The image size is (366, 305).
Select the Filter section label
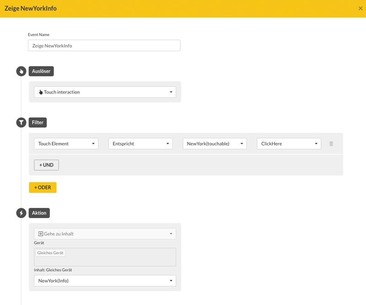[x=38, y=123]
